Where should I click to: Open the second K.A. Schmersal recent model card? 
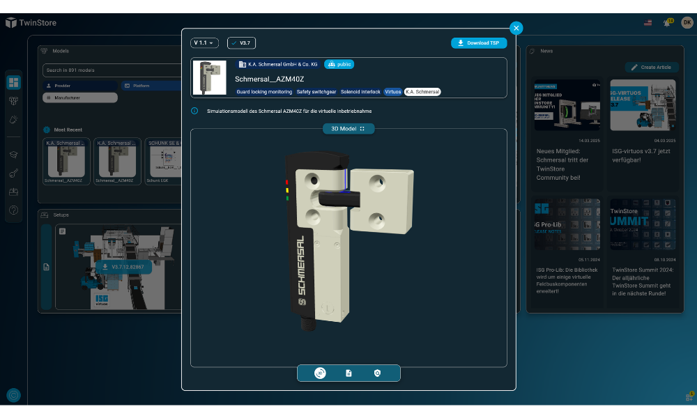point(117,161)
